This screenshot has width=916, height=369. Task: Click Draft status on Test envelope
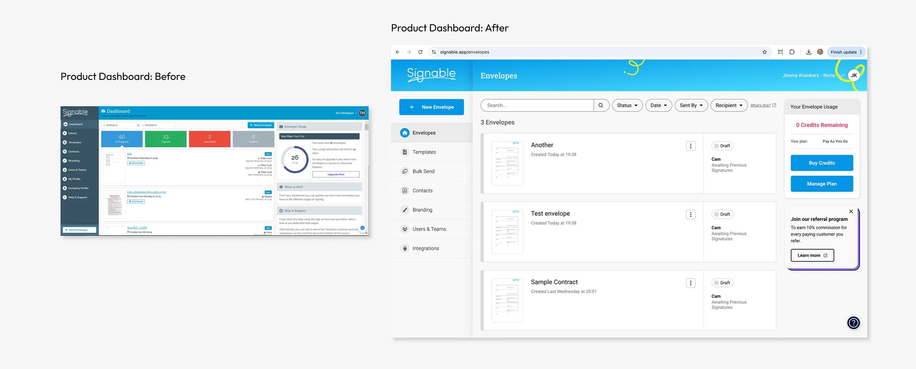722,215
